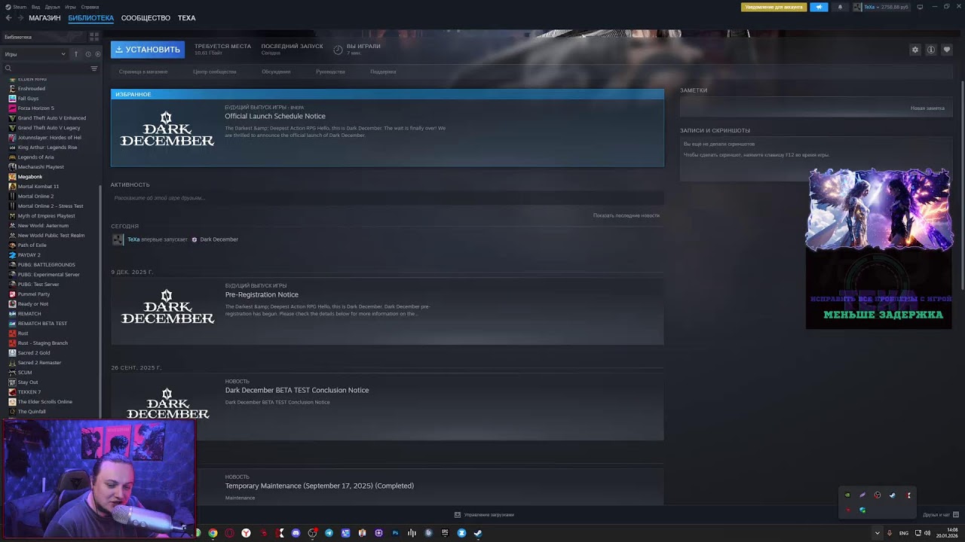The height and width of the screenshot is (542, 965).
Task: Open the Справка menu
Action: point(90,7)
